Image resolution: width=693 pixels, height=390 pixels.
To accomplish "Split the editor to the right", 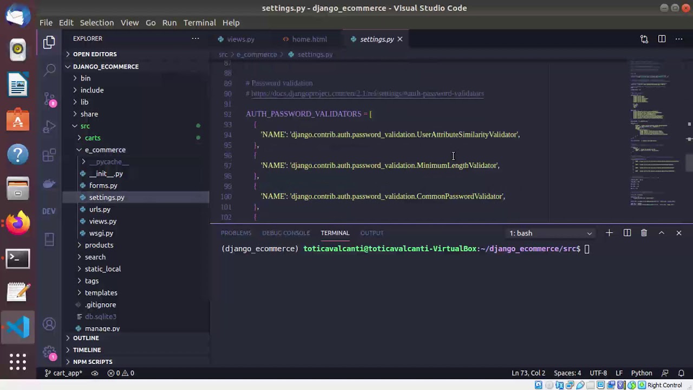I will [662, 39].
